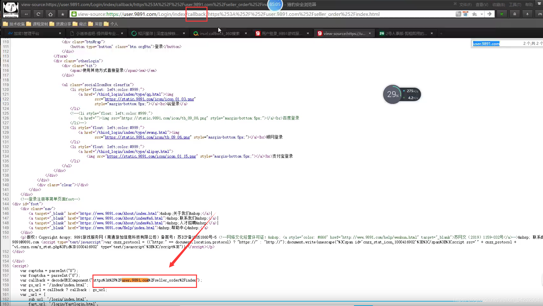Switch to the 小迪渗透吧 tab
Viewport: 543px width, 306px height.
[97, 33]
